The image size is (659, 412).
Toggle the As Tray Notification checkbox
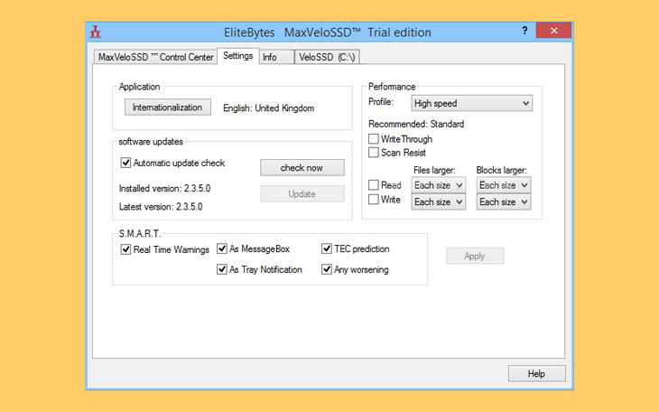pyautogui.click(x=222, y=269)
